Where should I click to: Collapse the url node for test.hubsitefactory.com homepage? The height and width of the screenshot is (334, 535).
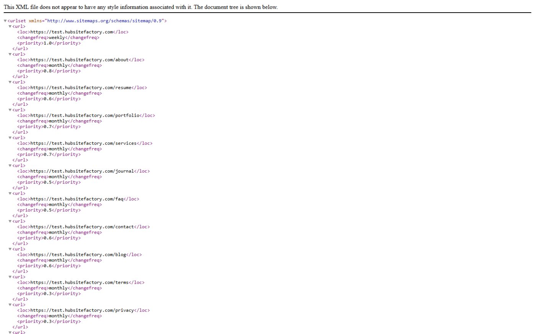pos(10,26)
